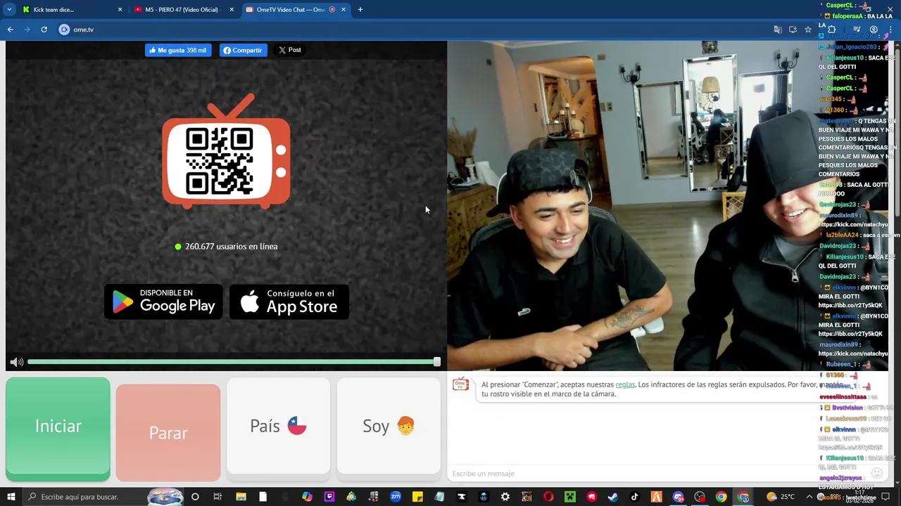
Task: Bookmark this page with star icon
Action: (808, 30)
